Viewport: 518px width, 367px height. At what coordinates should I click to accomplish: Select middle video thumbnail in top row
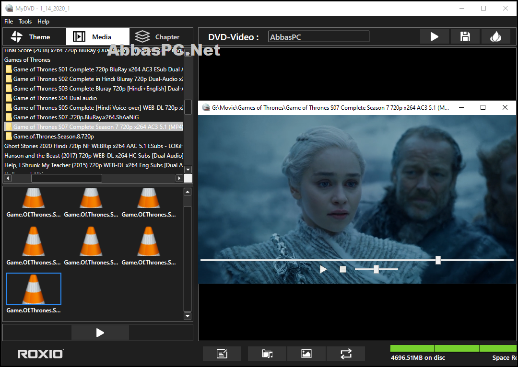click(x=91, y=203)
